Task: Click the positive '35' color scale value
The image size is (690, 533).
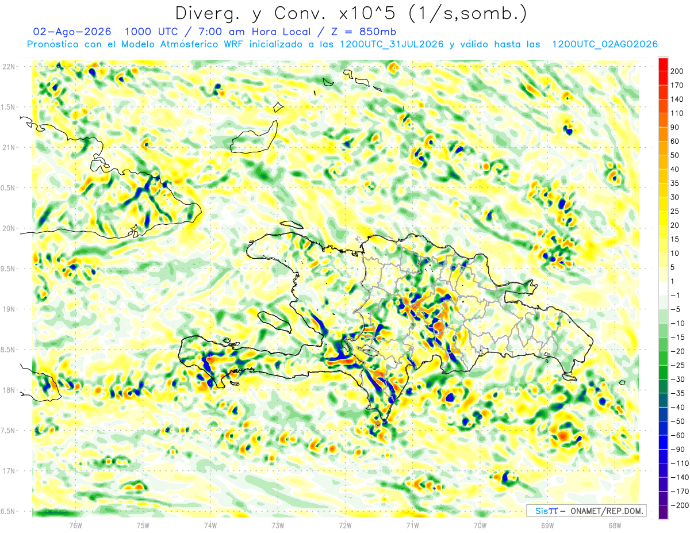Action: point(676,183)
